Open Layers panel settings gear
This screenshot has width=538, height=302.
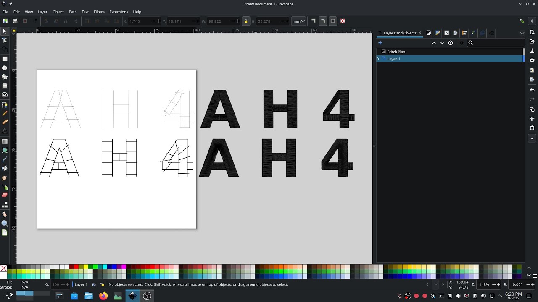point(461,42)
